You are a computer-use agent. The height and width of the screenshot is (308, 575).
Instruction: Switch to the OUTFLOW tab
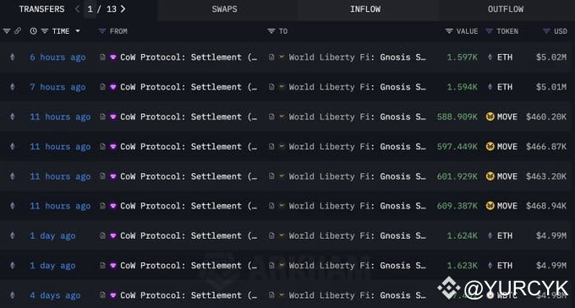(x=506, y=9)
